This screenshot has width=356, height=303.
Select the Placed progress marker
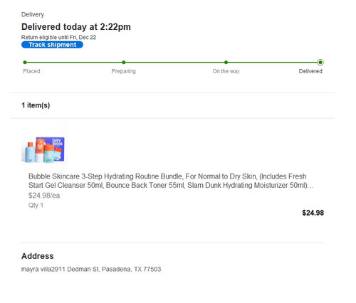(25, 63)
